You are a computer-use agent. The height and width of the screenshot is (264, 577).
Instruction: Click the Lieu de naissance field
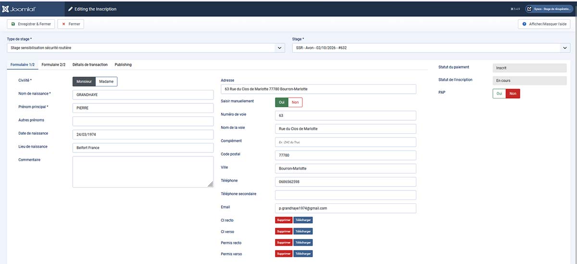click(143, 148)
